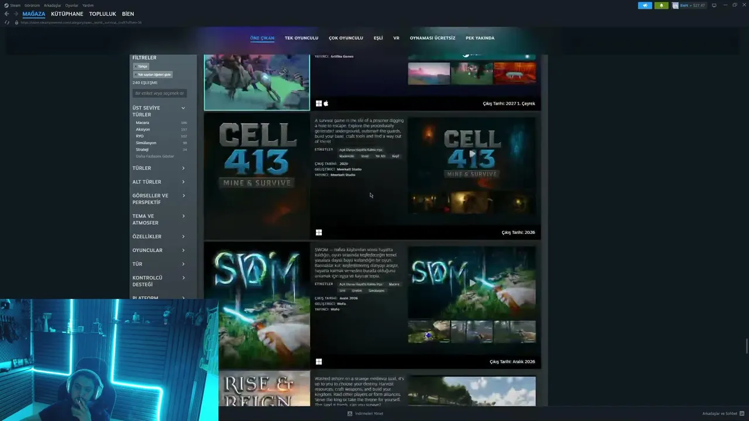Image resolution: width=749 pixels, height=421 pixels.
Task: Open the green notifications bell
Action: click(x=661, y=5)
